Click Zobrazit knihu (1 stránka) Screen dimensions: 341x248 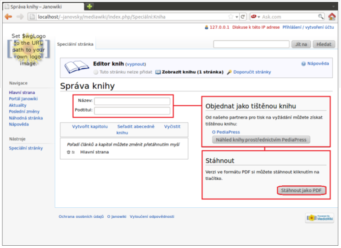click(x=192, y=72)
